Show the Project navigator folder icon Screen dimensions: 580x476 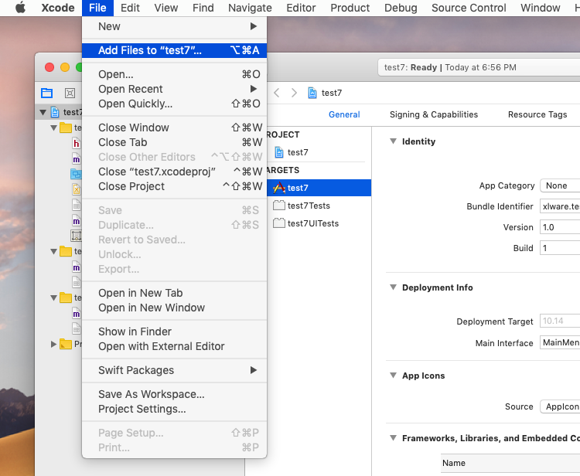[x=47, y=93]
